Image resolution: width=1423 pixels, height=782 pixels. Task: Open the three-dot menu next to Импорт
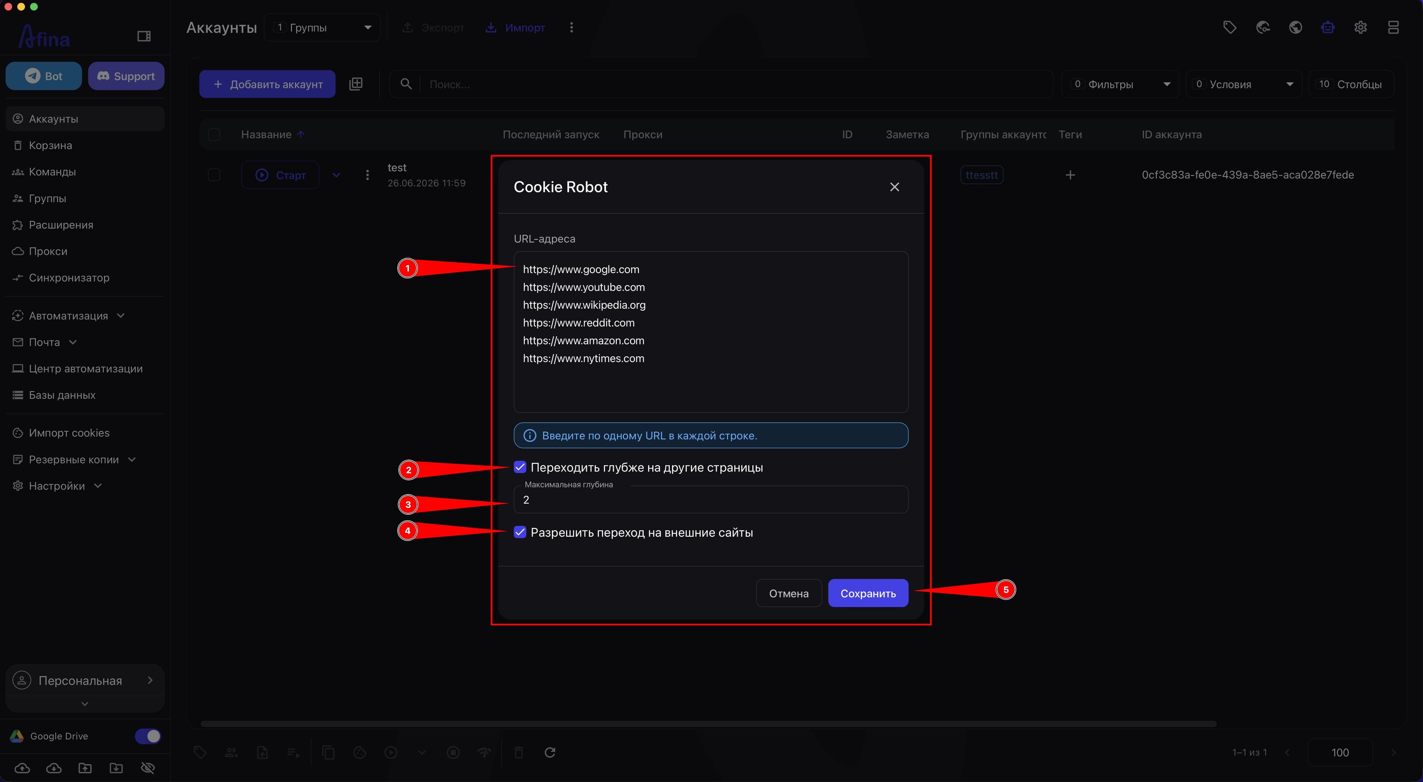coord(571,27)
